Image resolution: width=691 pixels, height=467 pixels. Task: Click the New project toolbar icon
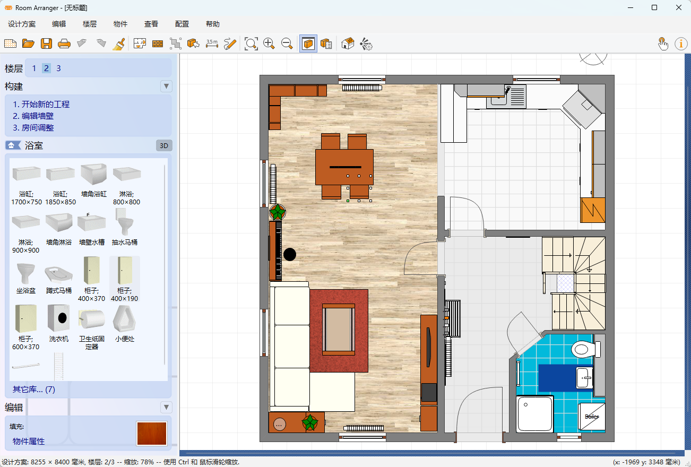[10, 44]
